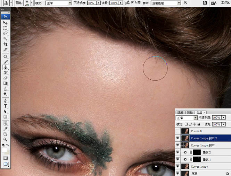Change the screen mode button

(x=6, y=164)
